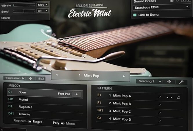Image resolution: width=193 pixels, height=131 pixels.
Task: Toggle the Plectrum / Finger switch
Action: click(29, 121)
